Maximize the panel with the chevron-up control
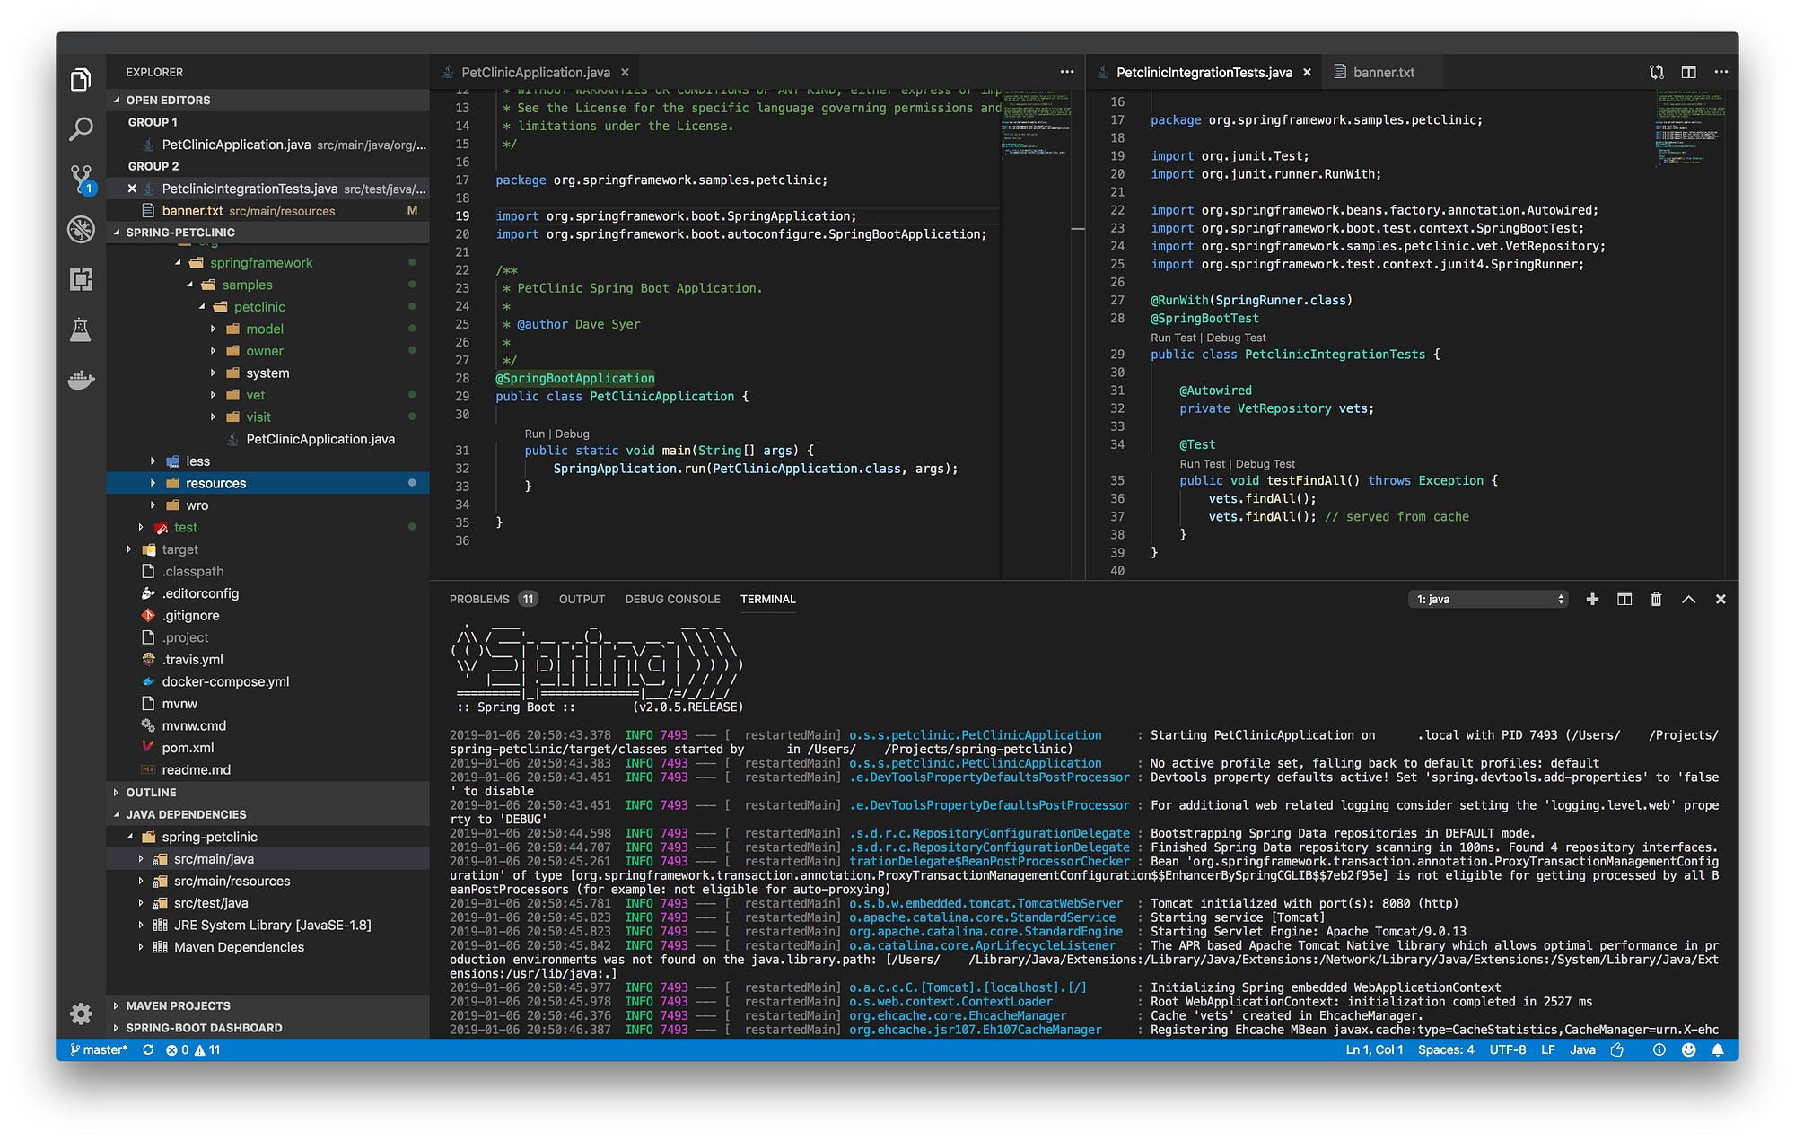Screen dimensions: 1795x1141 tap(1688, 599)
